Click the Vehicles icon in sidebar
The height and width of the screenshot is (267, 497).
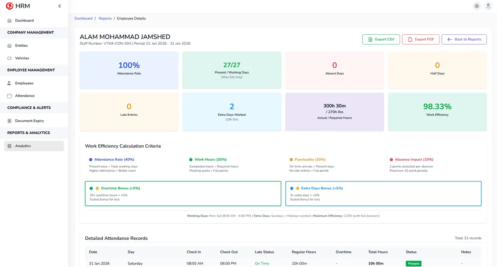(x=10, y=58)
